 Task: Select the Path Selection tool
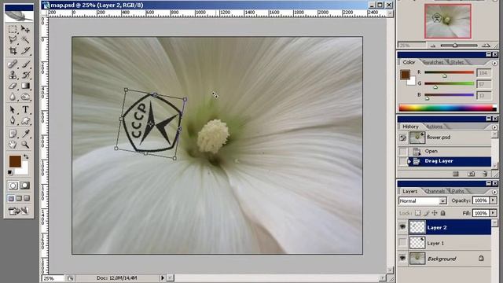(13, 110)
